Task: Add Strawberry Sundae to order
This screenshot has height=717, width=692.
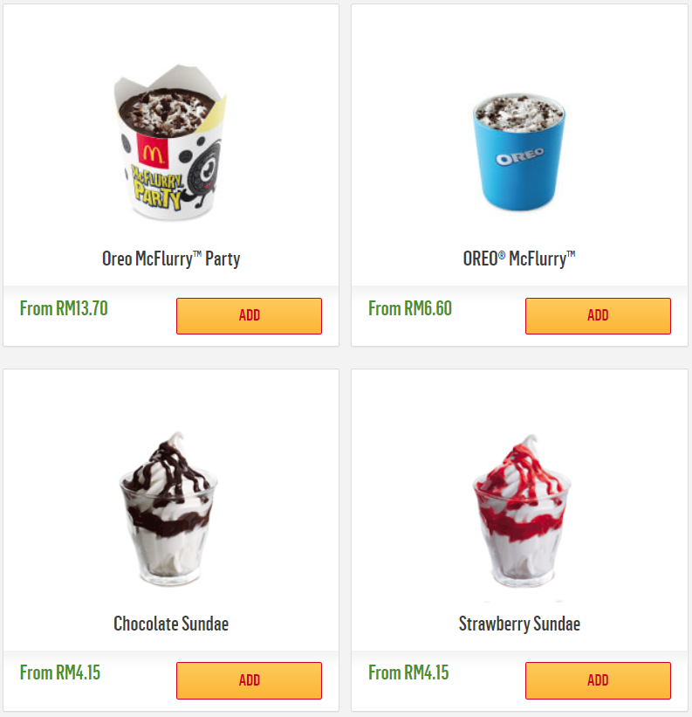Action: point(598,680)
